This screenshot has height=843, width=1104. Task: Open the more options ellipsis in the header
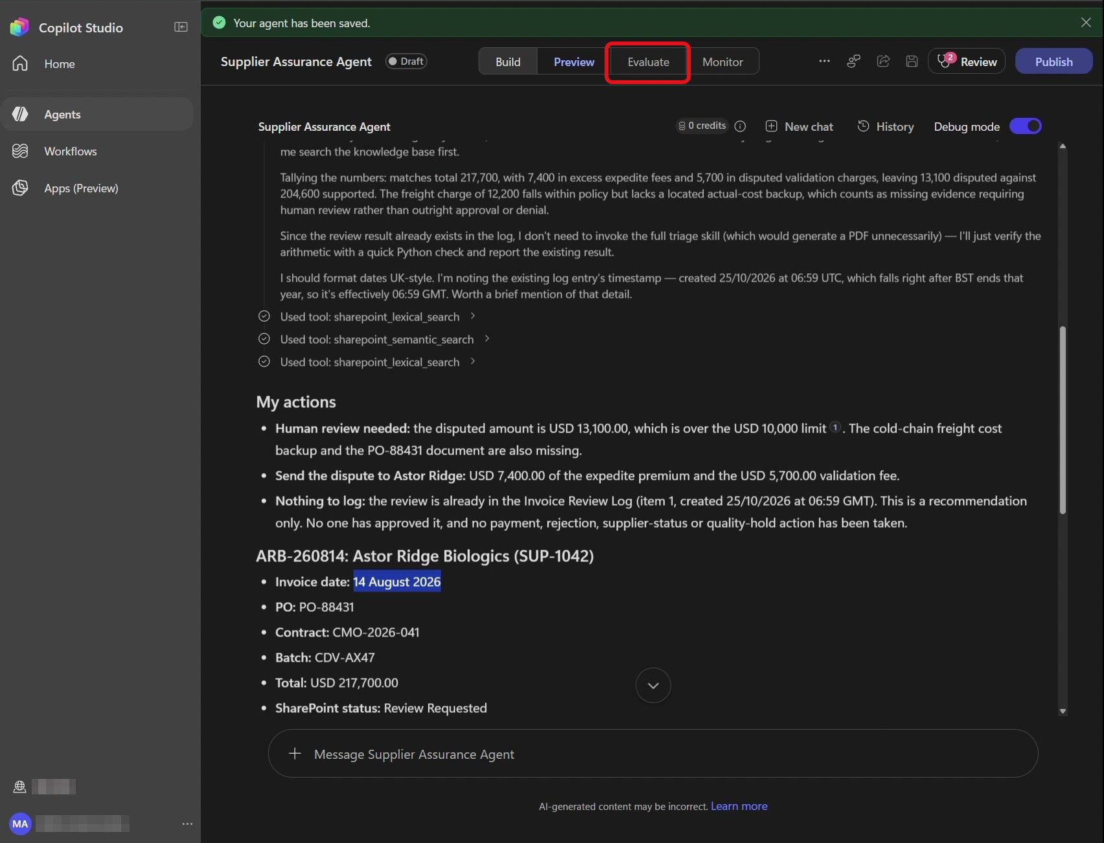(x=824, y=61)
